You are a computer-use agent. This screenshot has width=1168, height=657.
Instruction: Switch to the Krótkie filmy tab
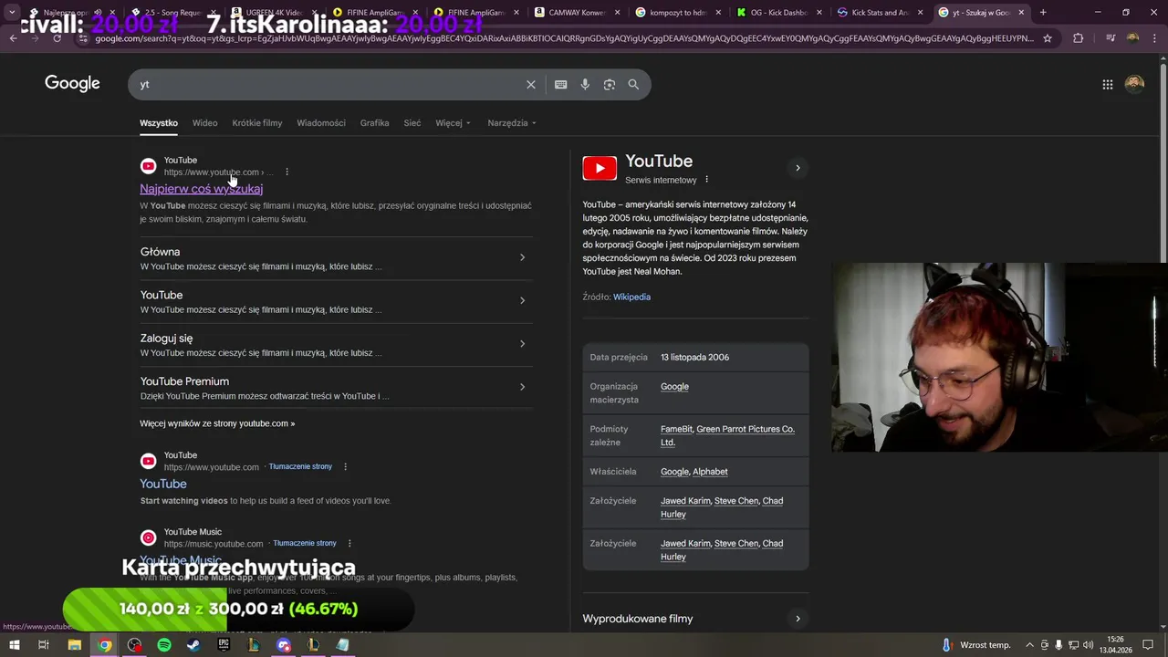(257, 123)
